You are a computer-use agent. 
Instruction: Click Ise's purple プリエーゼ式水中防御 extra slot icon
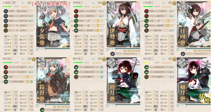[113, 54]
